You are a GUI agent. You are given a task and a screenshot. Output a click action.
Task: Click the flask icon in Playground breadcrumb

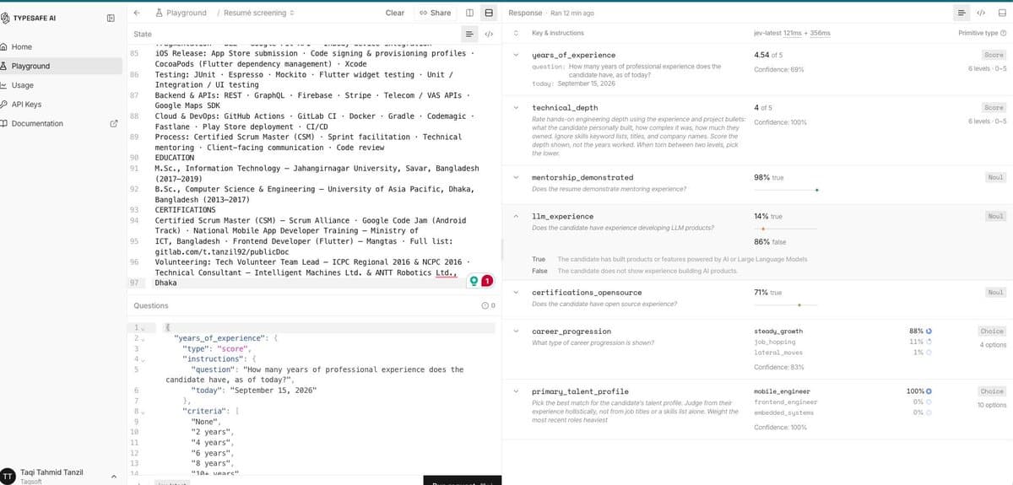pyautogui.click(x=160, y=13)
